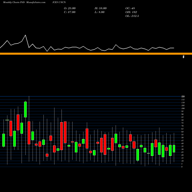Click the price axis label 30

click(182, 149)
